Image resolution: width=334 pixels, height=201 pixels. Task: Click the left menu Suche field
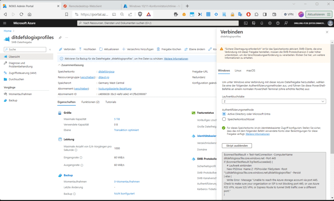point(25,49)
